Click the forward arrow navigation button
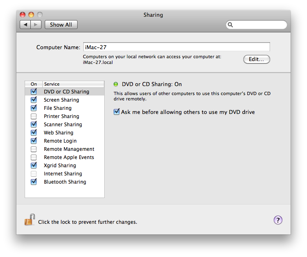307x257 pixels. coord(36,25)
